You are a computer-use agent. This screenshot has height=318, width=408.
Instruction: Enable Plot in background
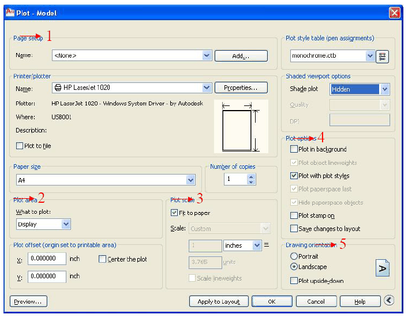tap(294, 149)
